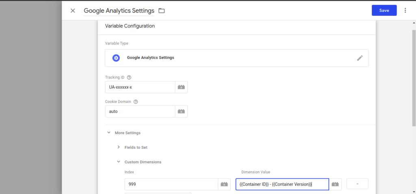Close the variable editor panel
Image resolution: width=416 pixels, height=194 pixels.
(x=73, y=11)
